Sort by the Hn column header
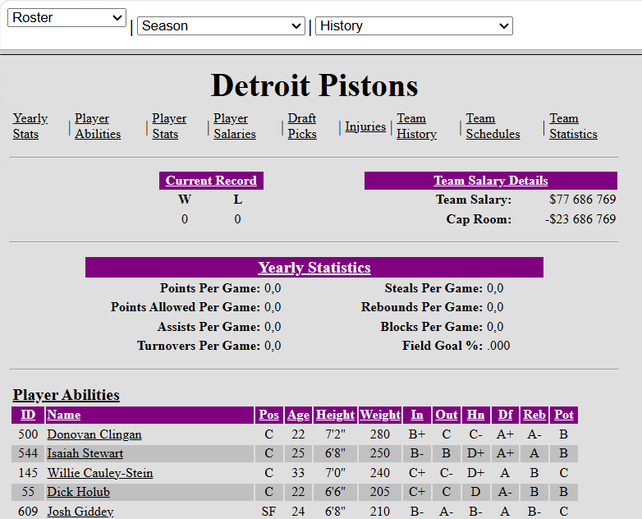 pyautogui.click(x=475, y=415)
